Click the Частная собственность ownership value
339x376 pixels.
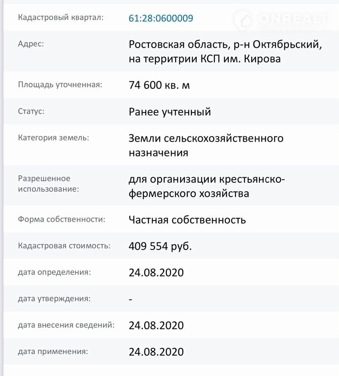point(187,219)
